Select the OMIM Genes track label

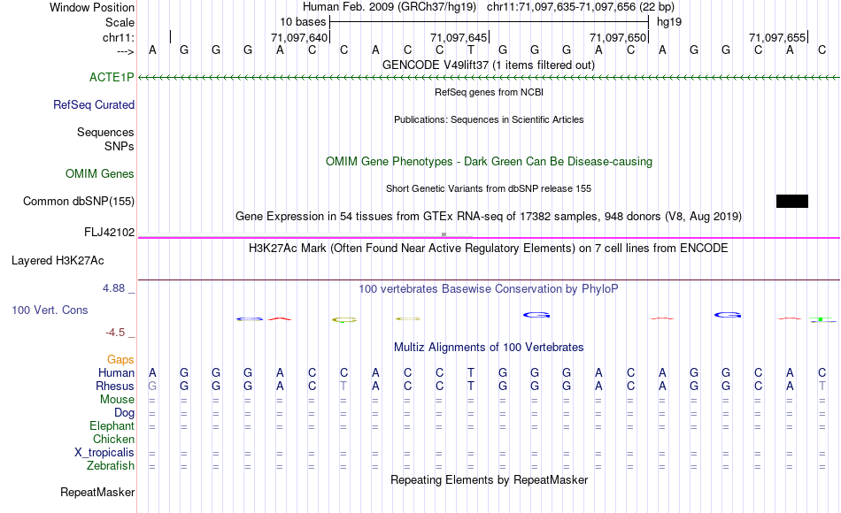coord(100,173)
